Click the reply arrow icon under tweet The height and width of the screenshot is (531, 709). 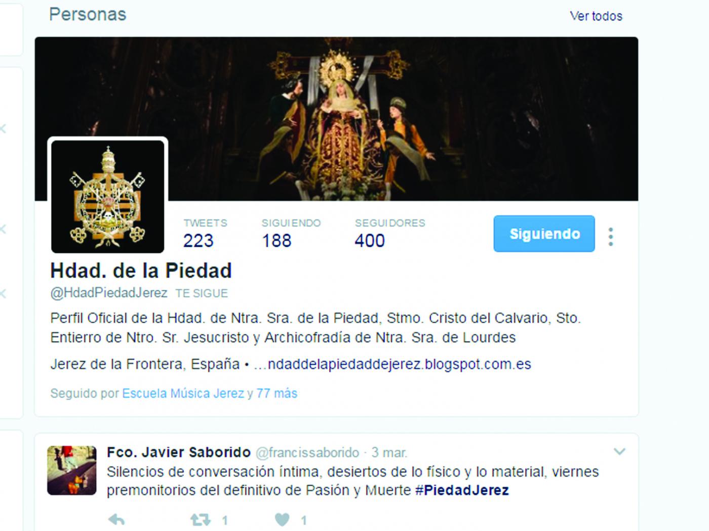click(x=117, y=519)
